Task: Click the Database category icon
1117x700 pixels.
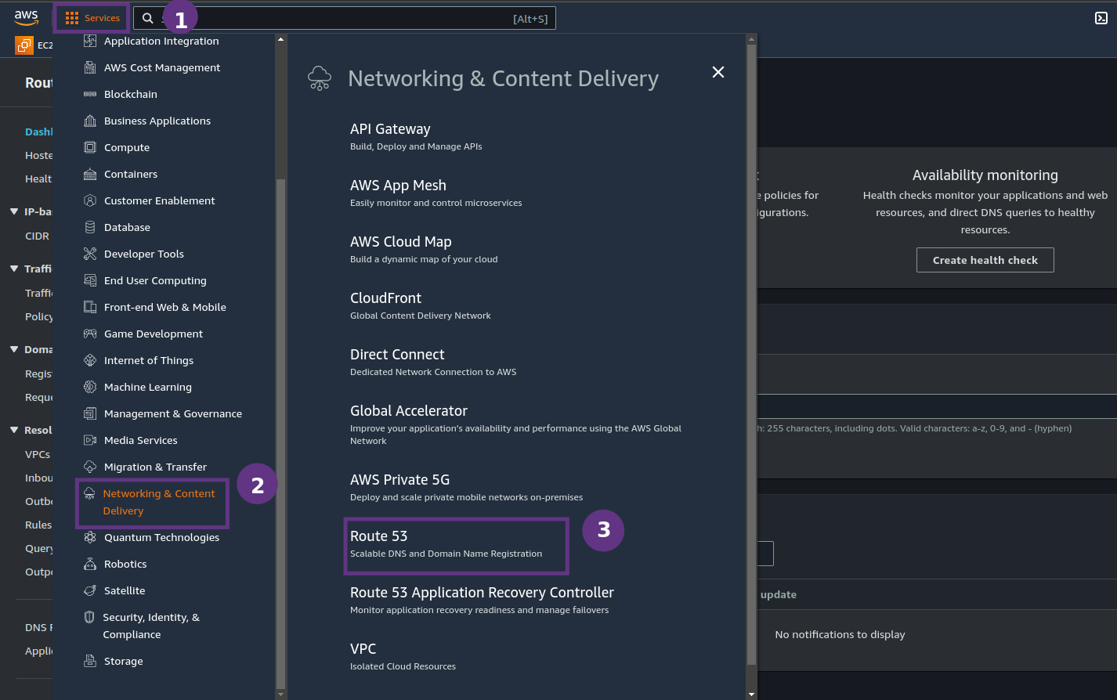Action: click(90, 227)
